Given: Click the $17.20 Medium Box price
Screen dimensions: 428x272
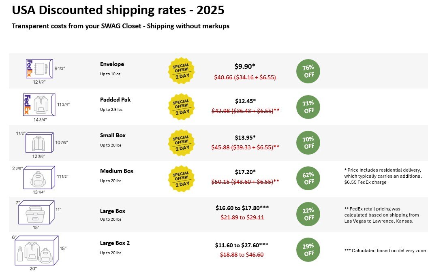Looking at the screenshot, I should (245, 172).
